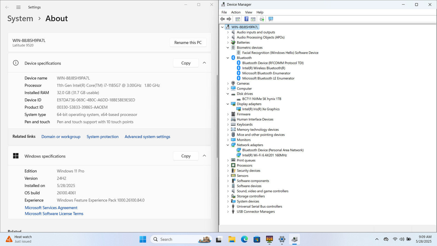437x246 pixels.
Task: Click the Network adapters category icon
Action: 233,145
